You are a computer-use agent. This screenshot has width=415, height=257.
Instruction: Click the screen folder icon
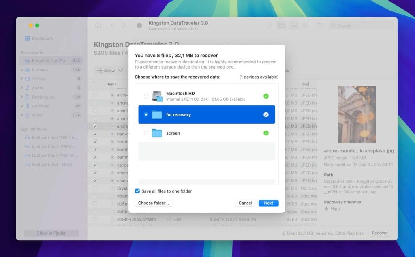pyautogui.click(x=157, y=133)
